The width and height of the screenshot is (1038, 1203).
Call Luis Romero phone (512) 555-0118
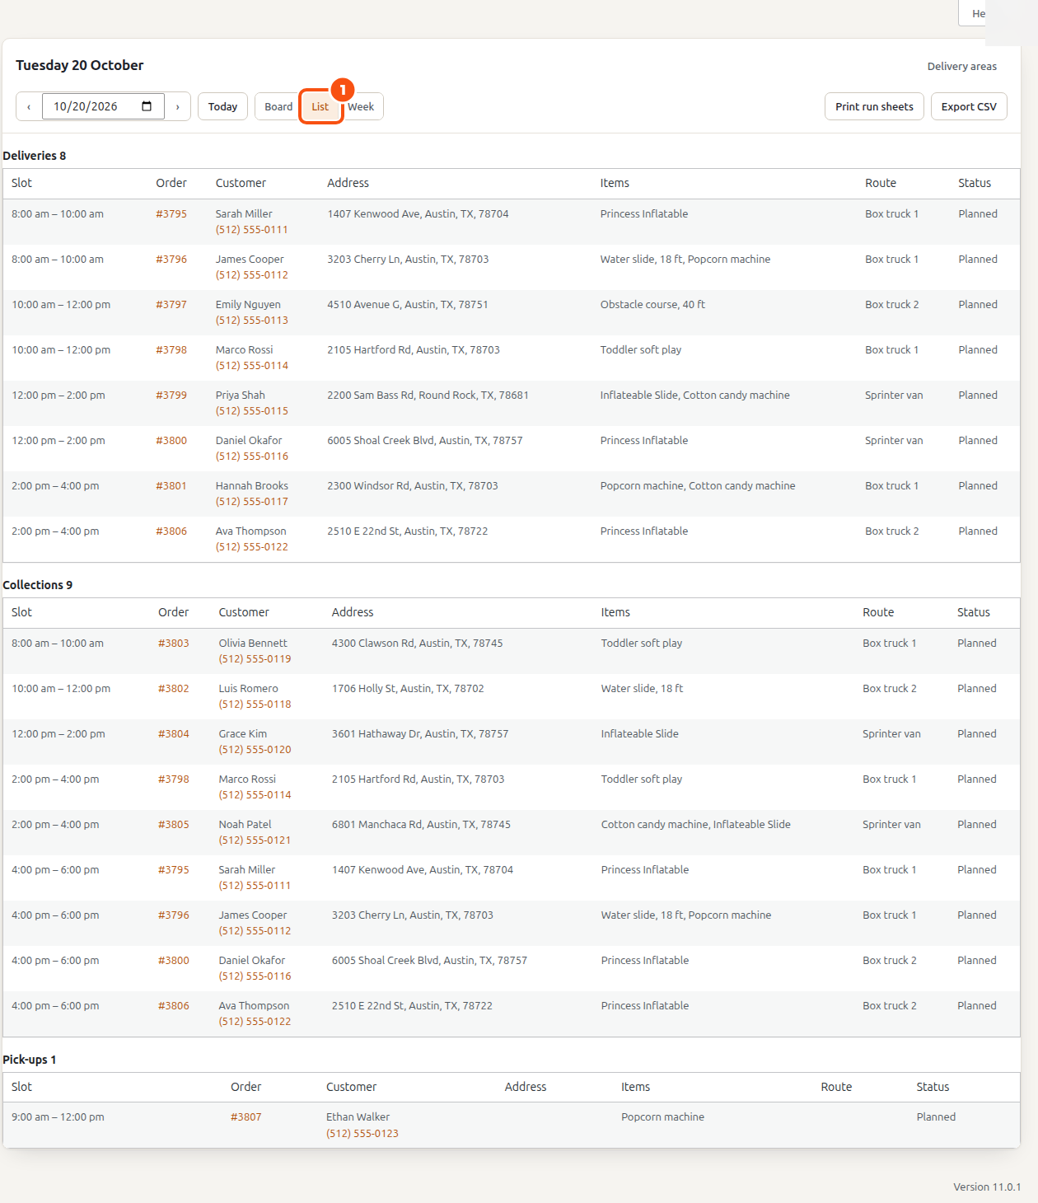(255, 704)
